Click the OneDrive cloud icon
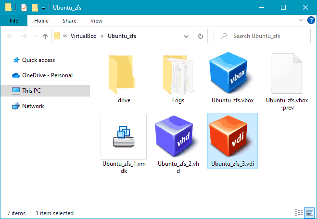The image size is (317, 219). pyautogui.click(x=16, y=75)
